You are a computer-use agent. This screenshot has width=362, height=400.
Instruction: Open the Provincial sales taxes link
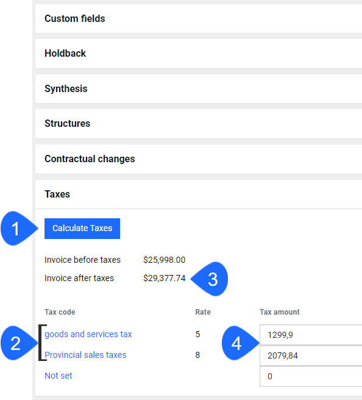(x=85, y=355)
